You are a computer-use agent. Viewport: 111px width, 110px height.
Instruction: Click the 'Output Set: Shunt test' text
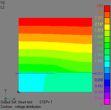point(17,102)
